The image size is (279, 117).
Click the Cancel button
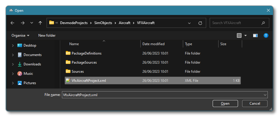pyautogui.click(x=255, y=104)
